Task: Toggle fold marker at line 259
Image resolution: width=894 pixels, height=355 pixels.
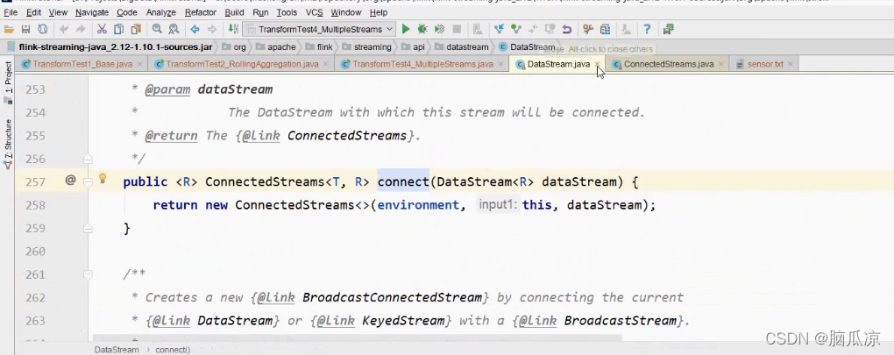Action: (88, 228)
